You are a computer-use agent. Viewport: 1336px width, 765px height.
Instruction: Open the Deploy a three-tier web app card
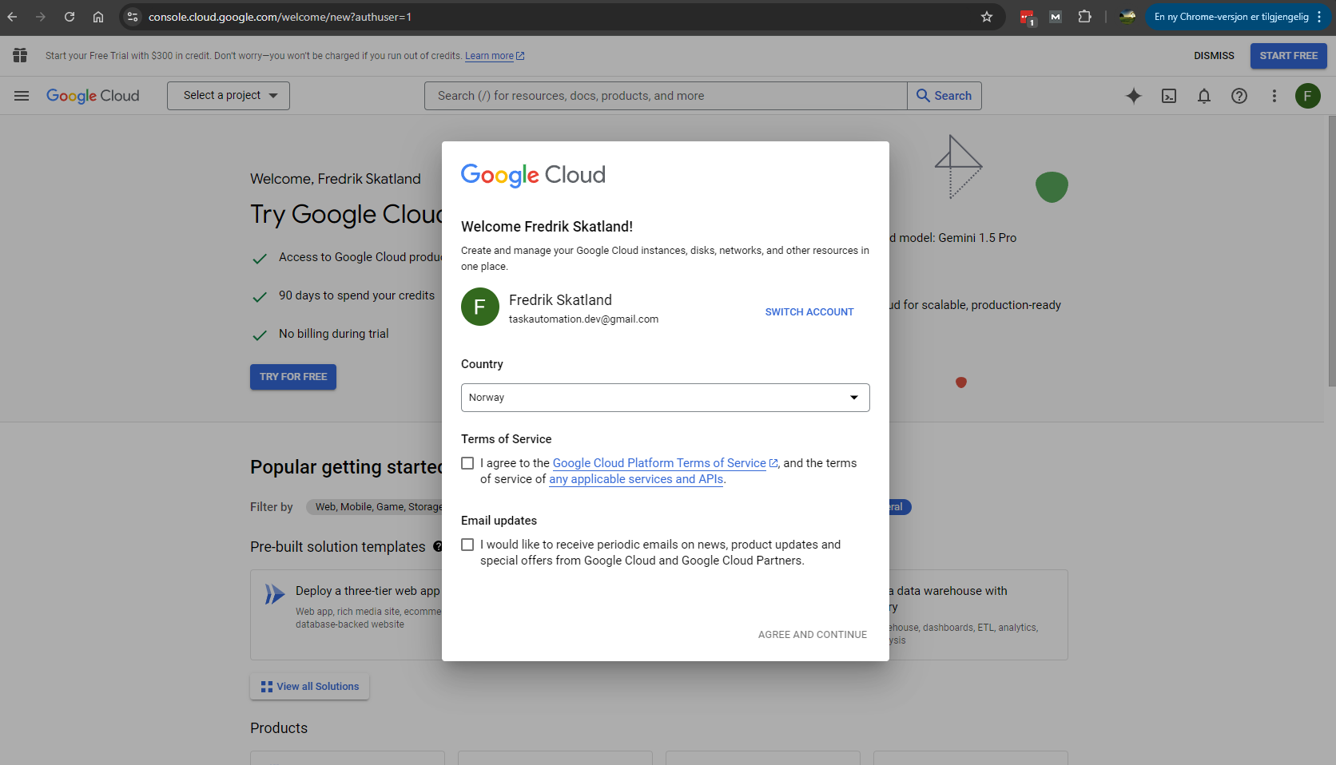[x=346, y=615]
